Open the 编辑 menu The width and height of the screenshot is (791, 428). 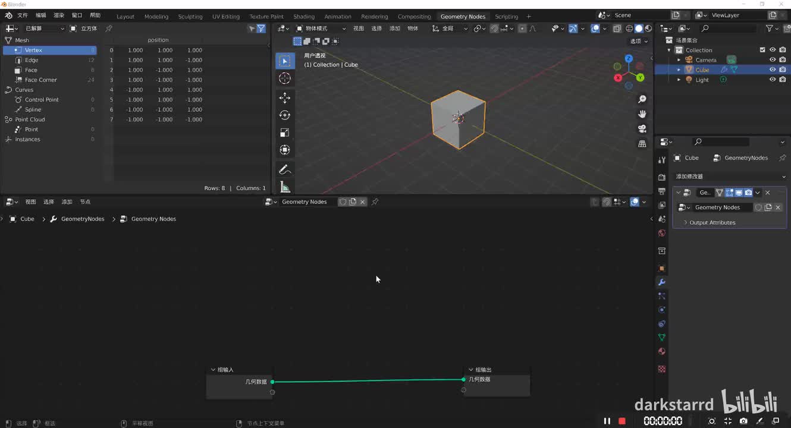pos(40,15)
